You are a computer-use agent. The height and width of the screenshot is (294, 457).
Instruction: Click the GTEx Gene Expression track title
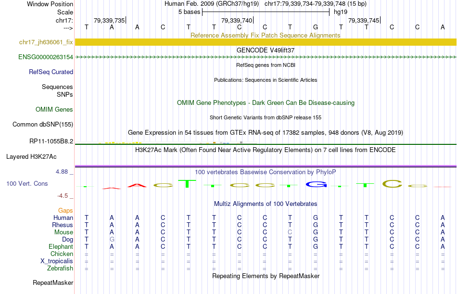[x=266, y=133]
